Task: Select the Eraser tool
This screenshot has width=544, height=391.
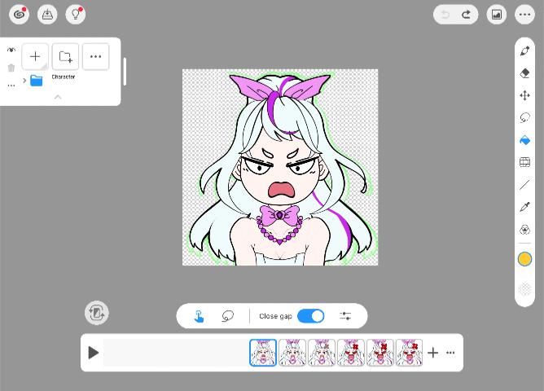Action: (524, 73)
